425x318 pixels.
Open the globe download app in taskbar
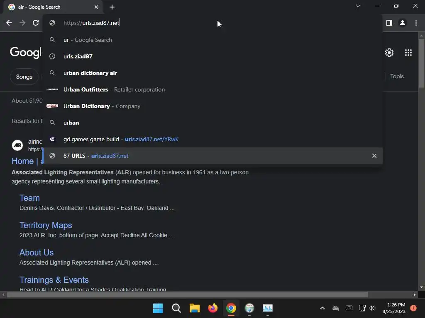point(249,308)
